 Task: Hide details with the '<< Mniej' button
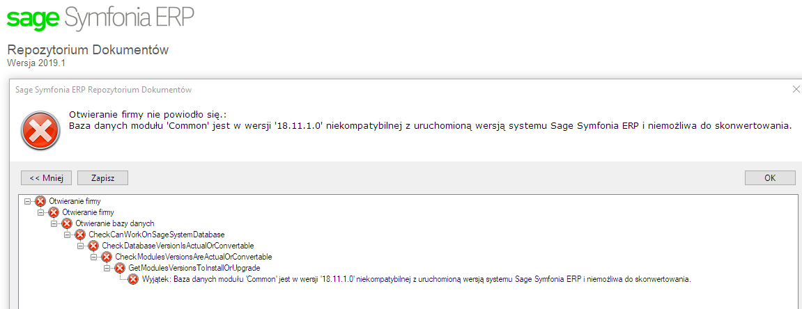coord(46,177)
